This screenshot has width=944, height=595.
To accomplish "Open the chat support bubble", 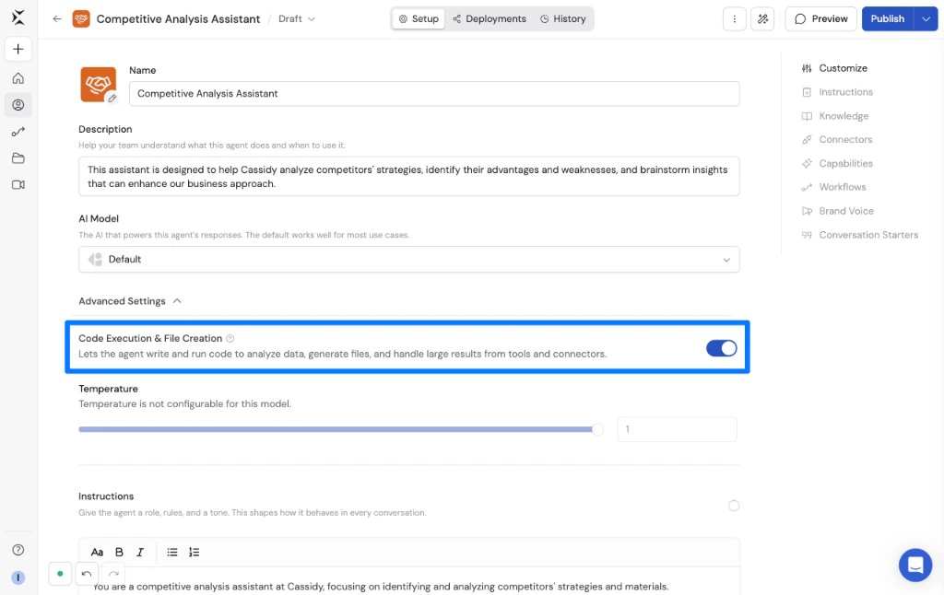I will tap(915, 565).
